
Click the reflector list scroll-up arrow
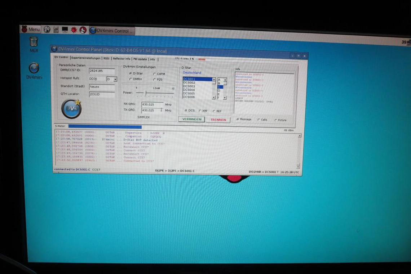pyautogui.click(x=214, y=79)
